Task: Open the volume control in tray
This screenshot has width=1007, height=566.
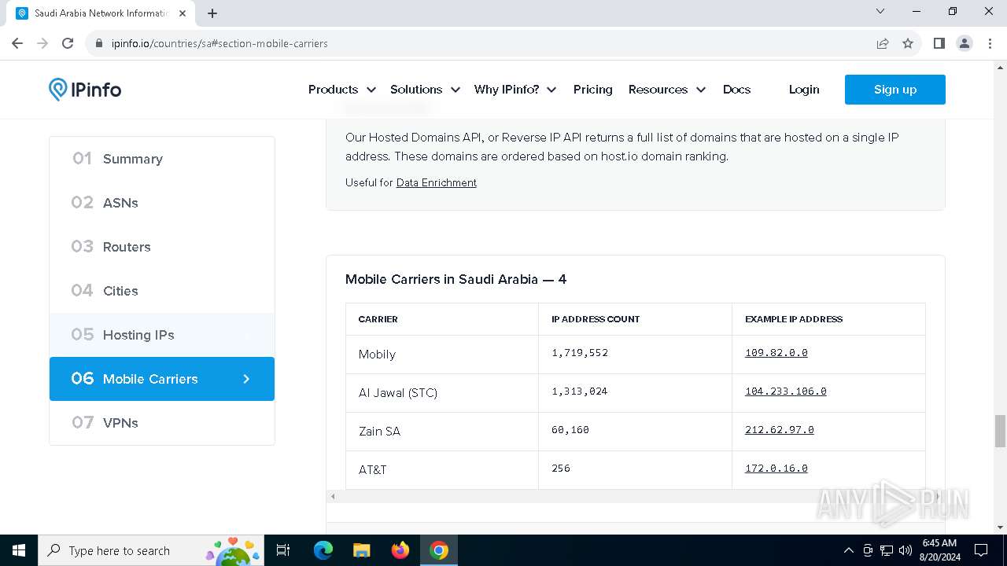Action: point(906,550)
